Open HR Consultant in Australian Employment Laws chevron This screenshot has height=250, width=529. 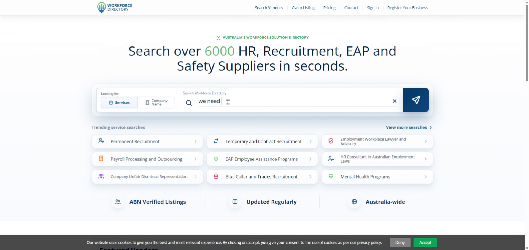point(425,159)
